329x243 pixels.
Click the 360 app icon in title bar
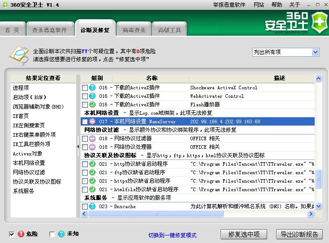click(5, 4)
